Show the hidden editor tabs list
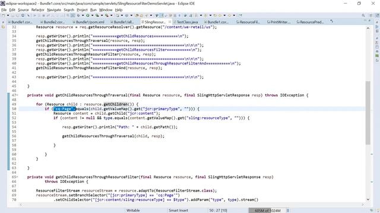This screenshot has height=213, width=380. 331,21
